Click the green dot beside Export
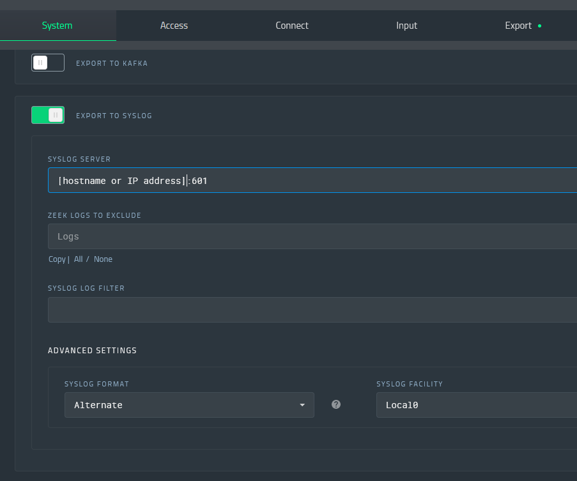 point(539,26)
